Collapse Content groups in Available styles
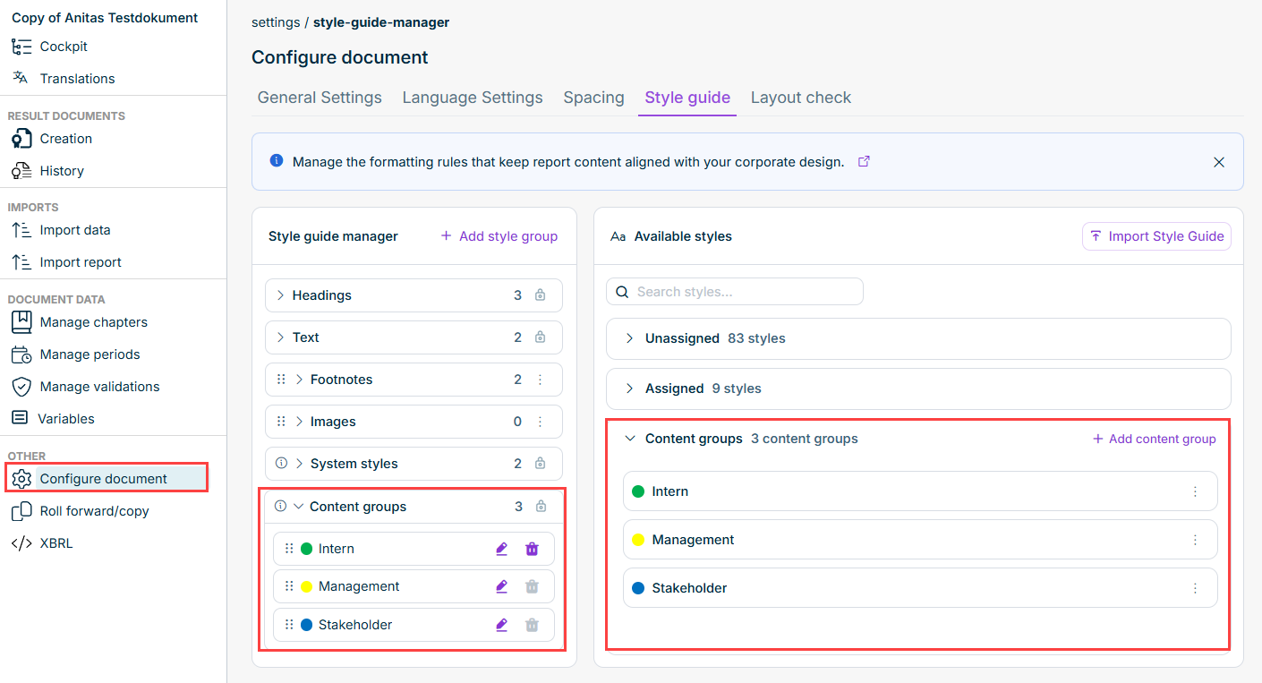1262x683 pixels. point(630,439)
